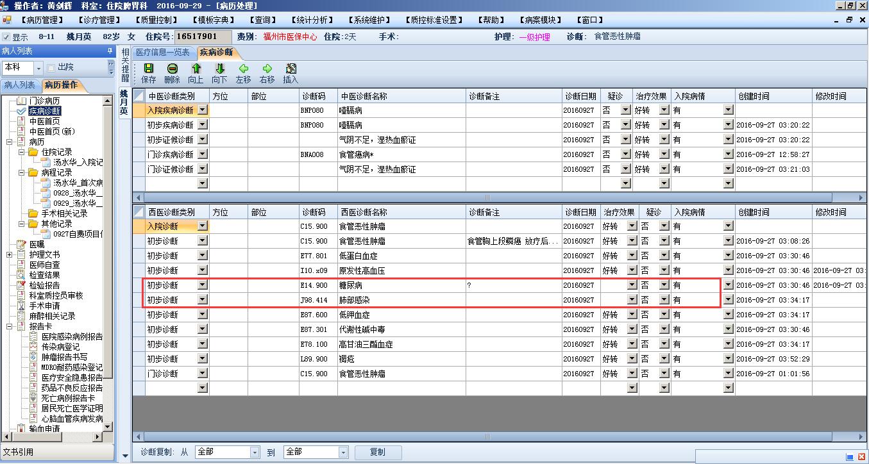Select the 食管癌病* diagnosis cell
This screenshot has height=464, width=869.
click(x=402, y=154)
